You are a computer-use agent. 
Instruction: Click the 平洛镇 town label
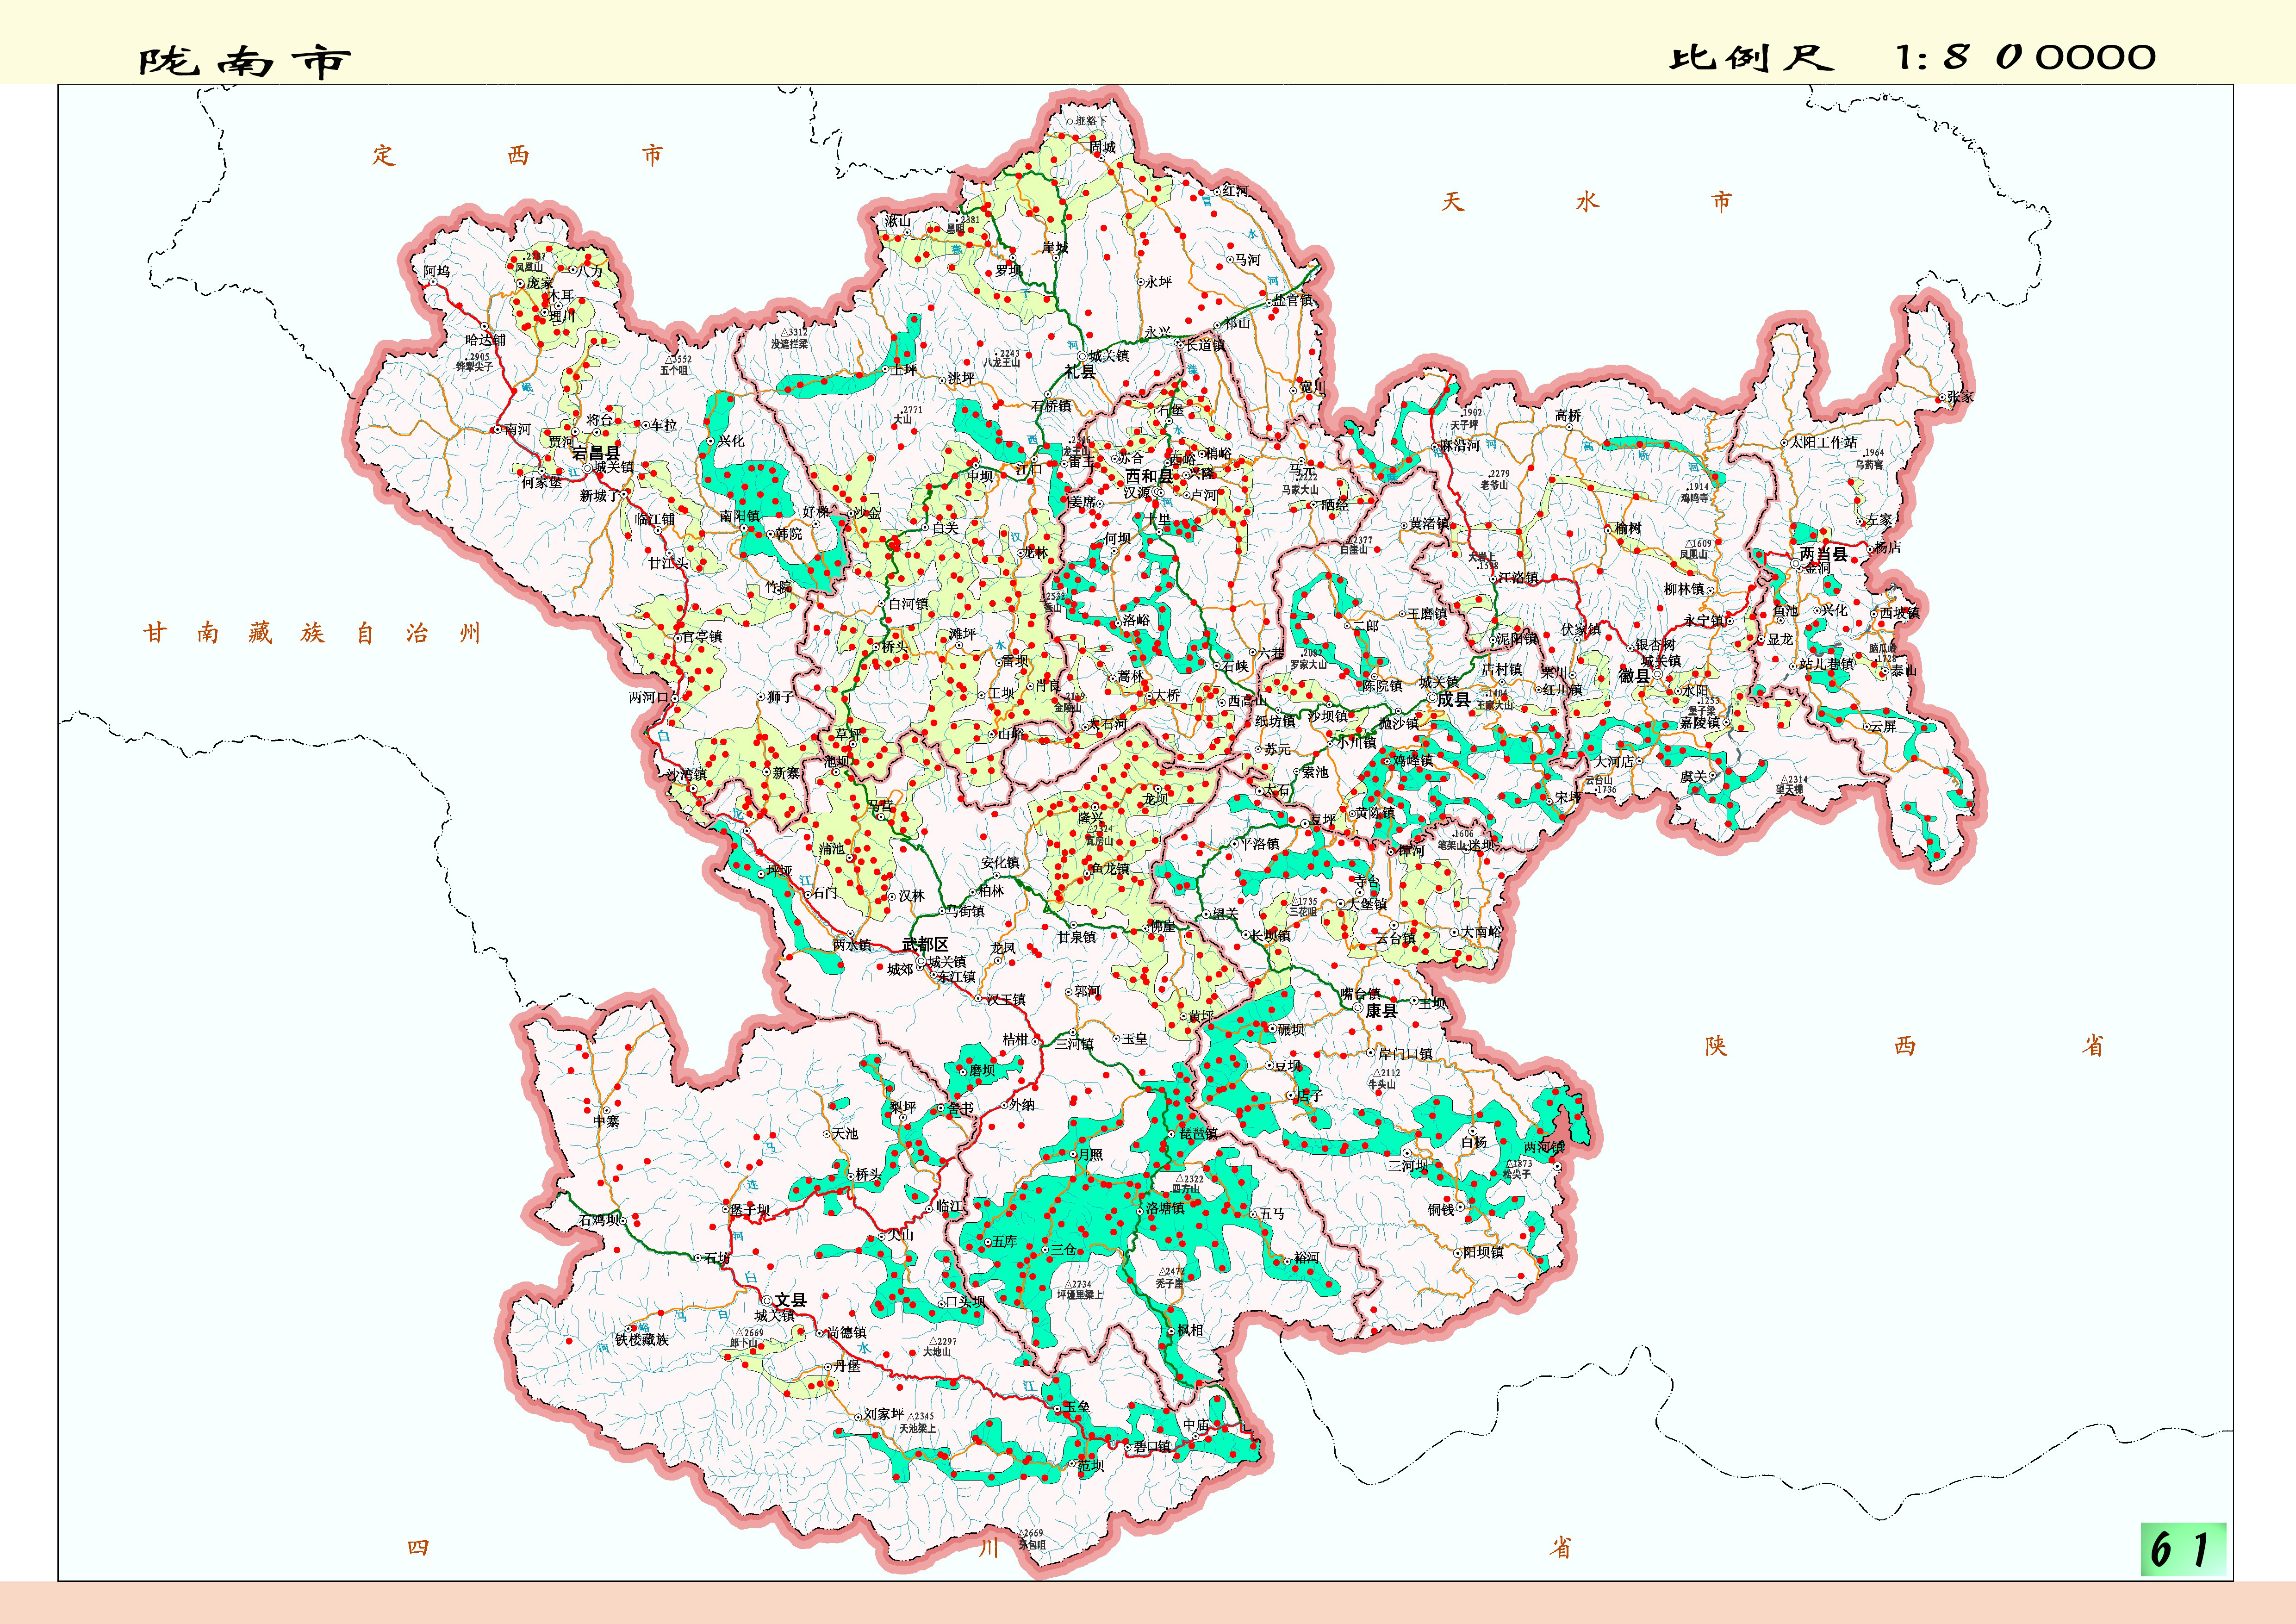(x=1259, y=844)
